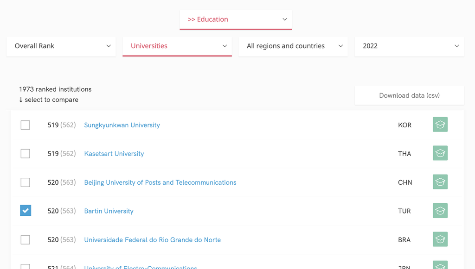The height and width of the screenshot is (269, 475).
Task: Click rank 520 (563) of Beijing University
Action: (62, 182)
